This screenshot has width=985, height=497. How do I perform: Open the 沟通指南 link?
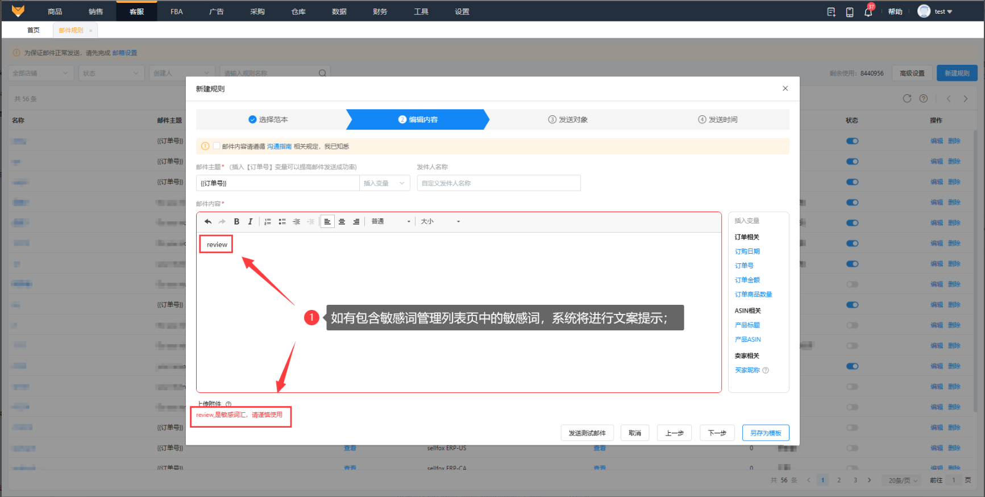[279, 147]
